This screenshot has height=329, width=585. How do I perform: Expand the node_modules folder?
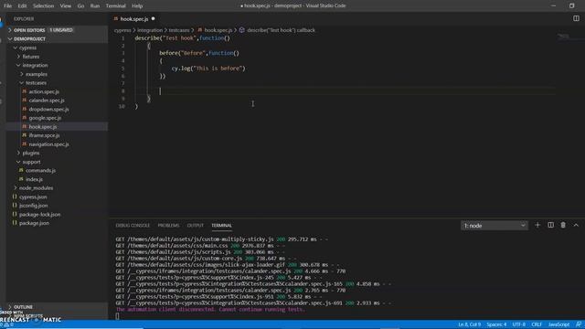click(x=36, y=188)
